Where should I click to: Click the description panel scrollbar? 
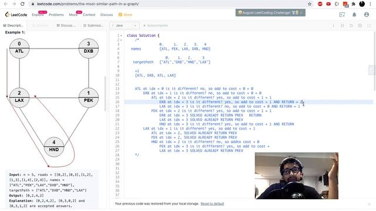point(105,93)
